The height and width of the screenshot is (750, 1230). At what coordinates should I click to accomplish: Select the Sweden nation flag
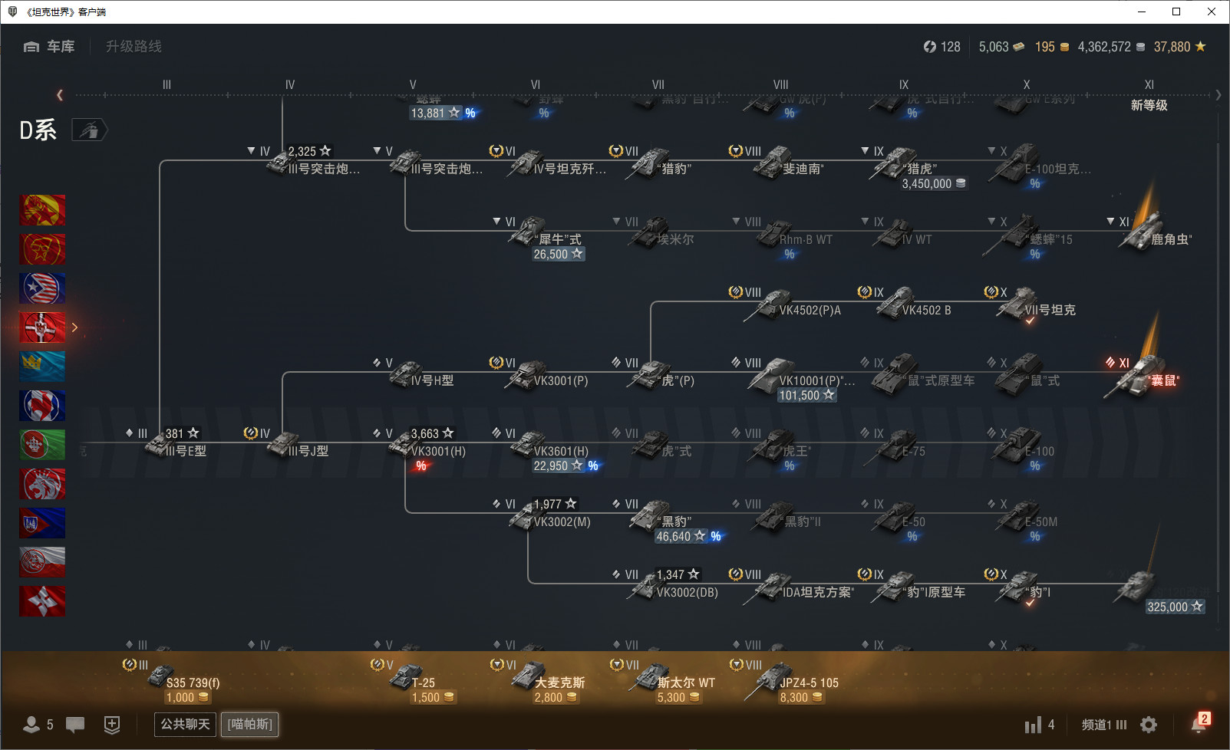coord(42,367)
